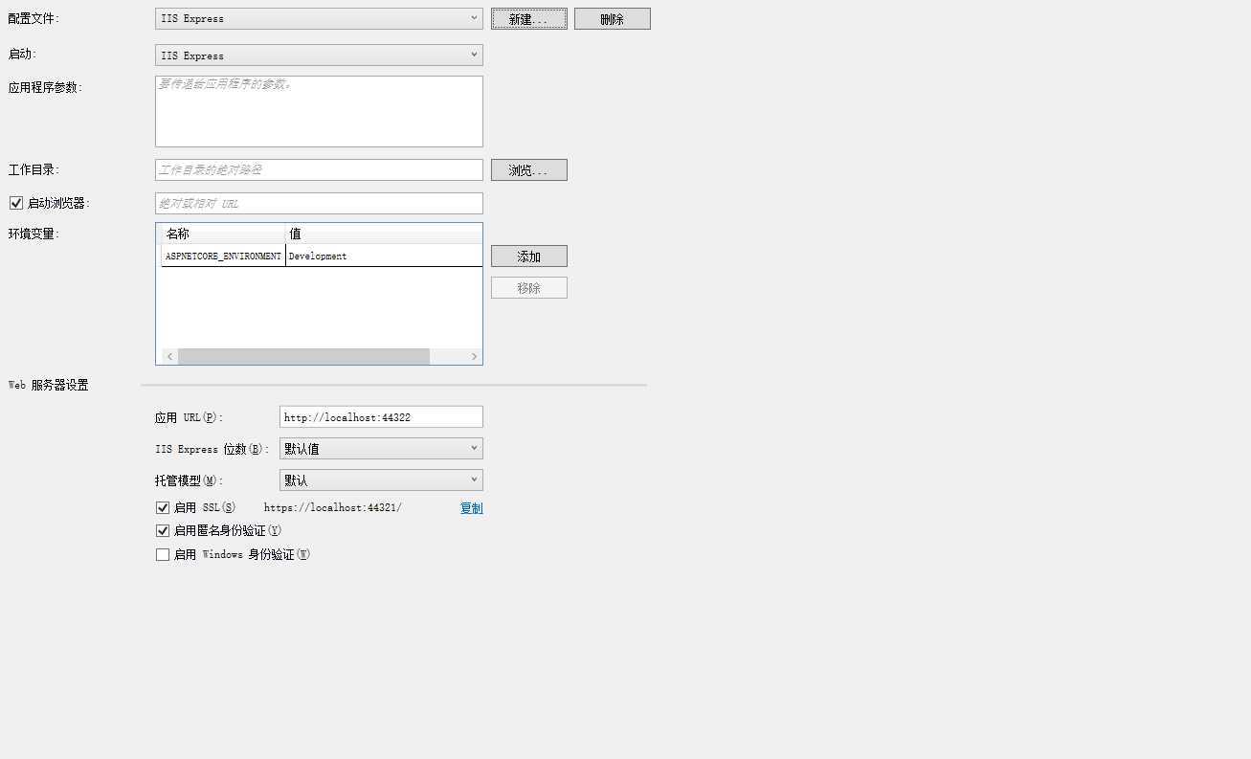This screenshot has width=1251, height=759.
Task: Enable the 启用 Windows 身份验证 checkbox
Action: 163,554
